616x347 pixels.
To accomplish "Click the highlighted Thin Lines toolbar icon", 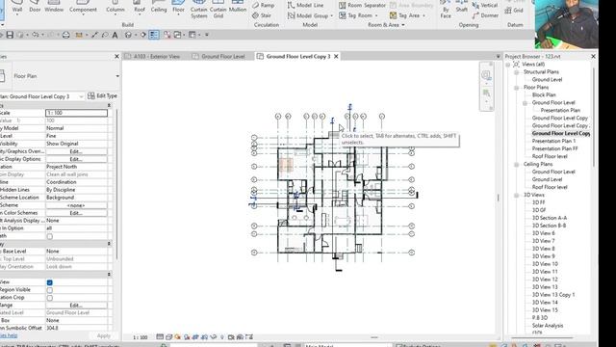I will (x=154, y=35).
